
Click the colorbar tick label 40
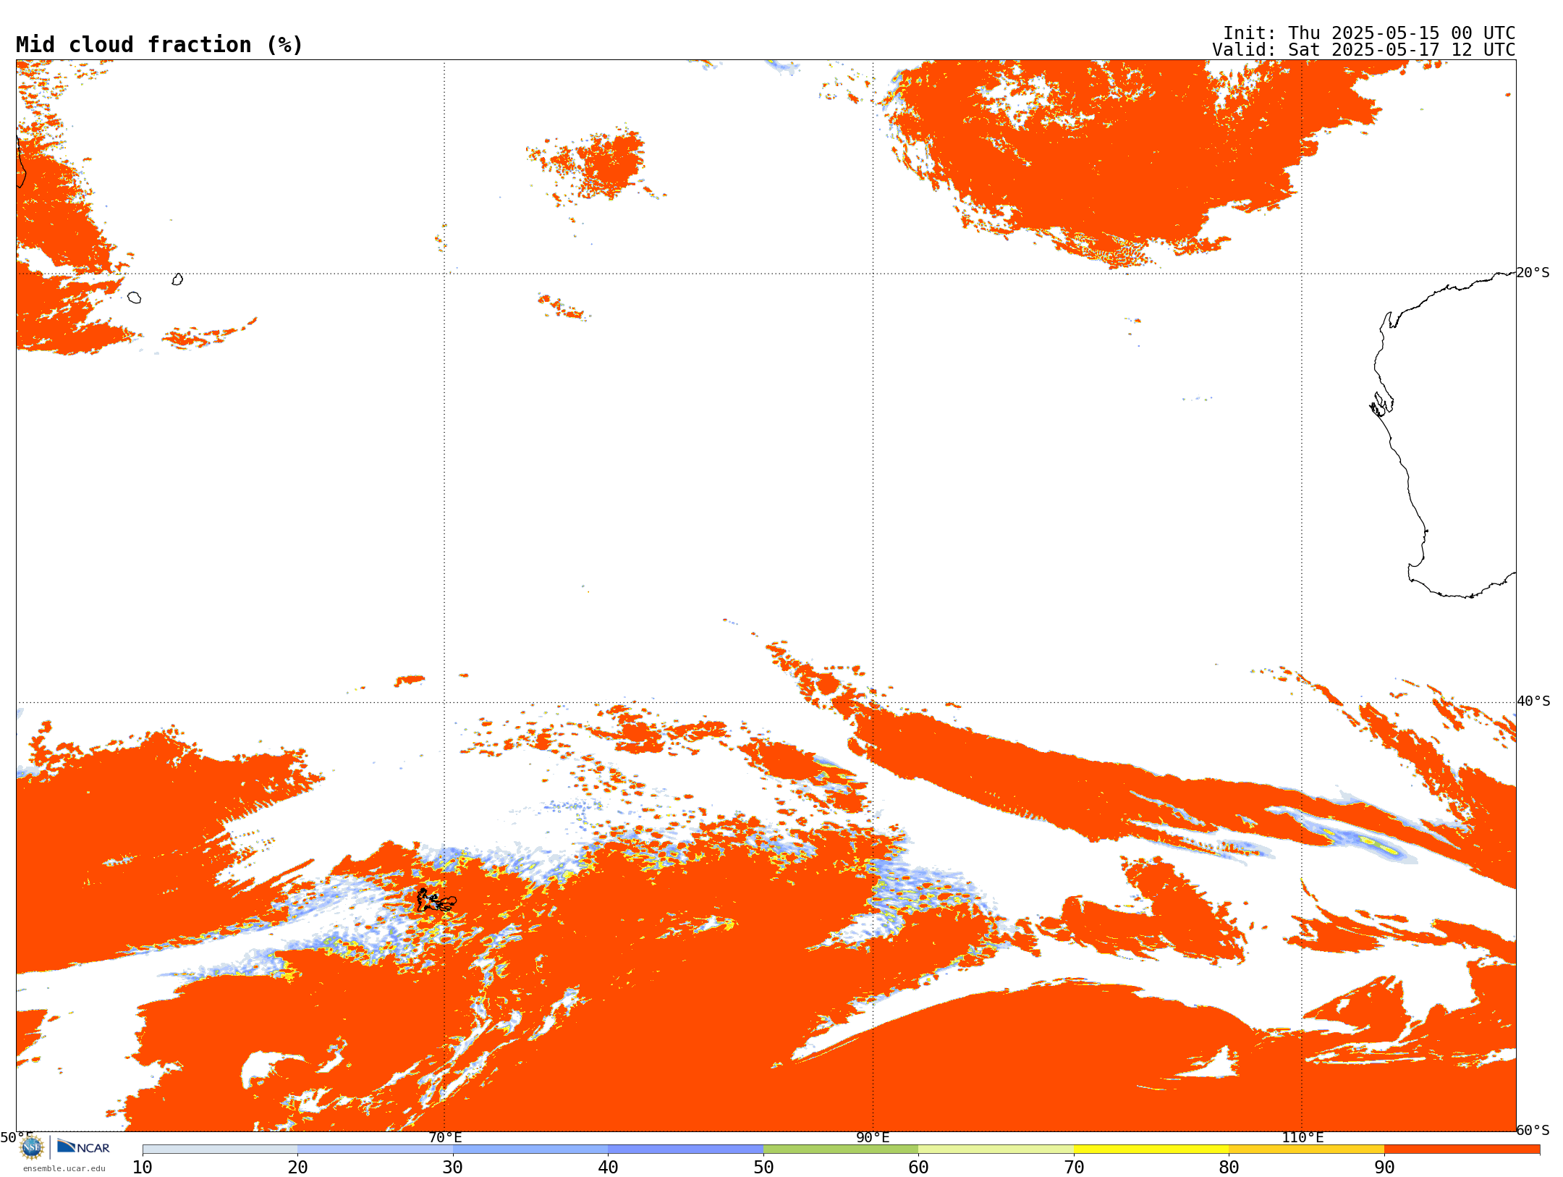pyautogui.click(x=608, y=1168)
